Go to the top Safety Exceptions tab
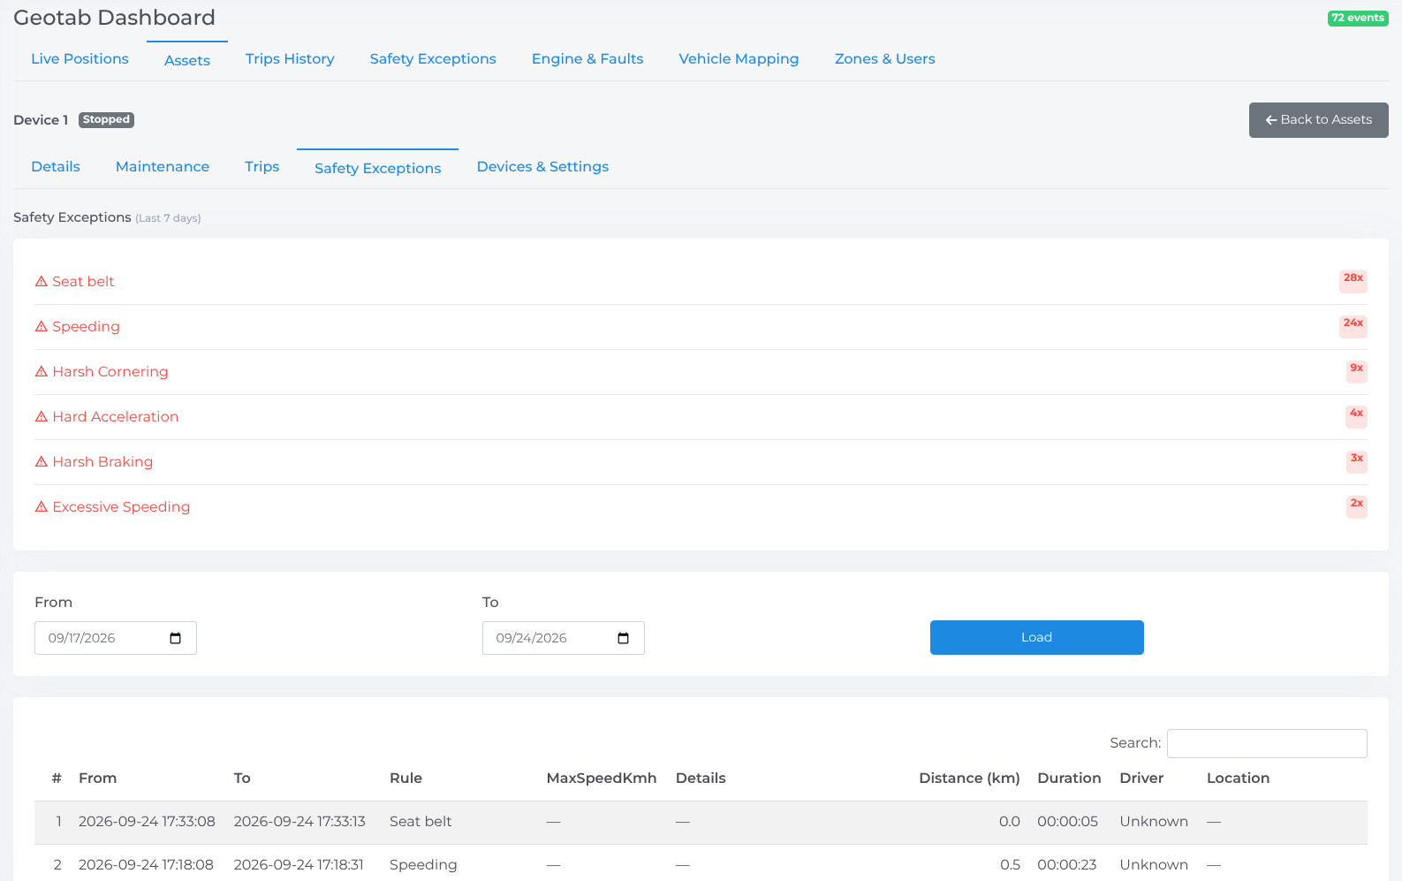The width and height of the screenshot is (1402, 881). pyautogui.click(x=433, y=58)
